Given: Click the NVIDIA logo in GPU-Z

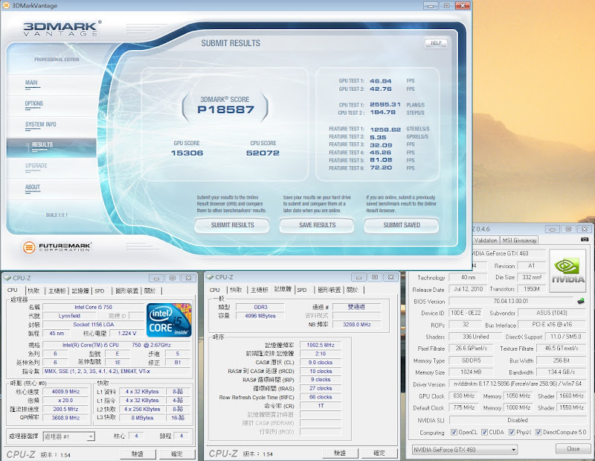Looking at the screenshot, I should (567, 270).
